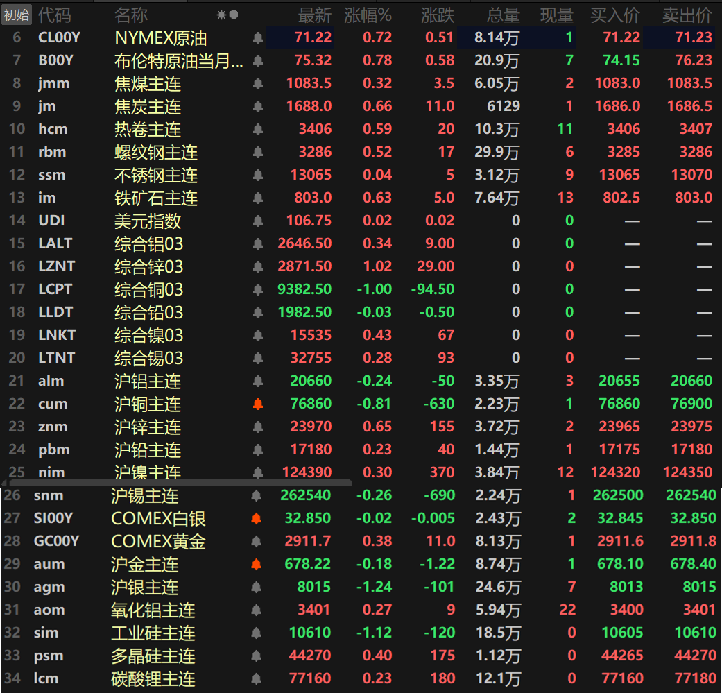
Task: Click the bell icon on NYMEX原油 row
Action: point(257,37)
